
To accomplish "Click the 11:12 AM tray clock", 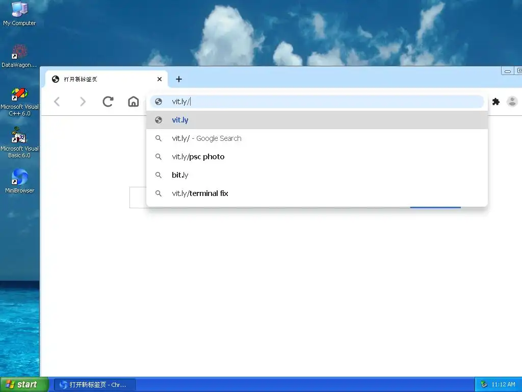I will click(503, 385).
